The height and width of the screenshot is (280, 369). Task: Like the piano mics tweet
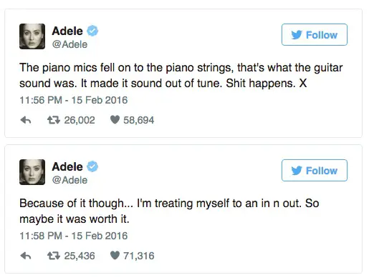click(115, 120)
